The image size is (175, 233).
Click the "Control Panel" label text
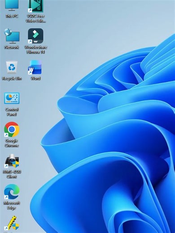(12, 112)
